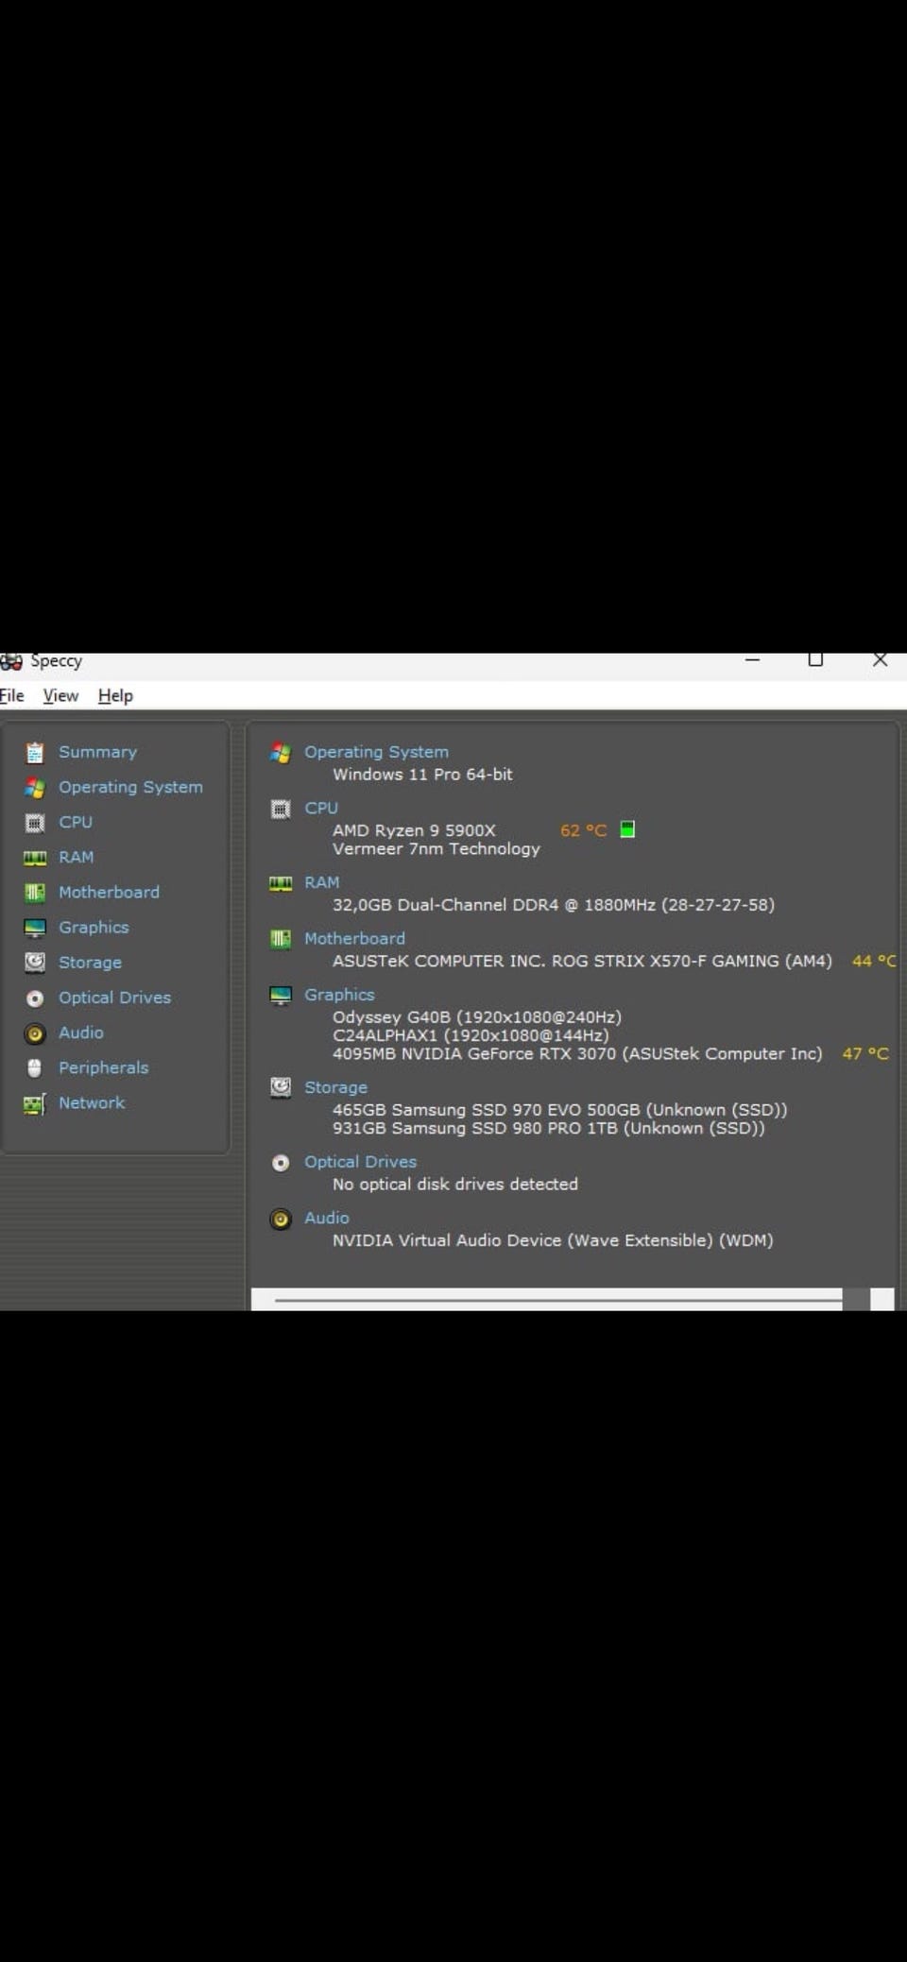
Task: Open the Audio heading link in summary
Action: tap(327, 1218)
